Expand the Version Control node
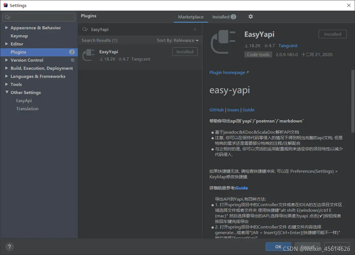The image size is (355, 255). click(7, 60)
